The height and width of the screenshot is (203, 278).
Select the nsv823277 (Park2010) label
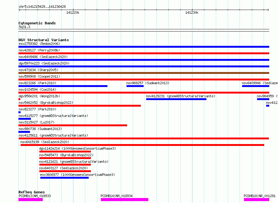(37, 109)
